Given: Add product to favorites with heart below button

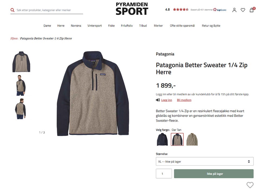Looking at the screenshot, I should point(250,185).
